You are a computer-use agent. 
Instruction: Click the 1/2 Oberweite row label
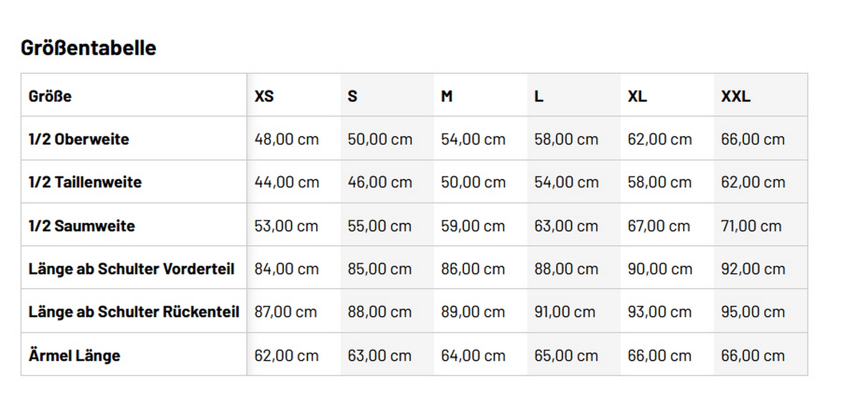tap(79, 139)
